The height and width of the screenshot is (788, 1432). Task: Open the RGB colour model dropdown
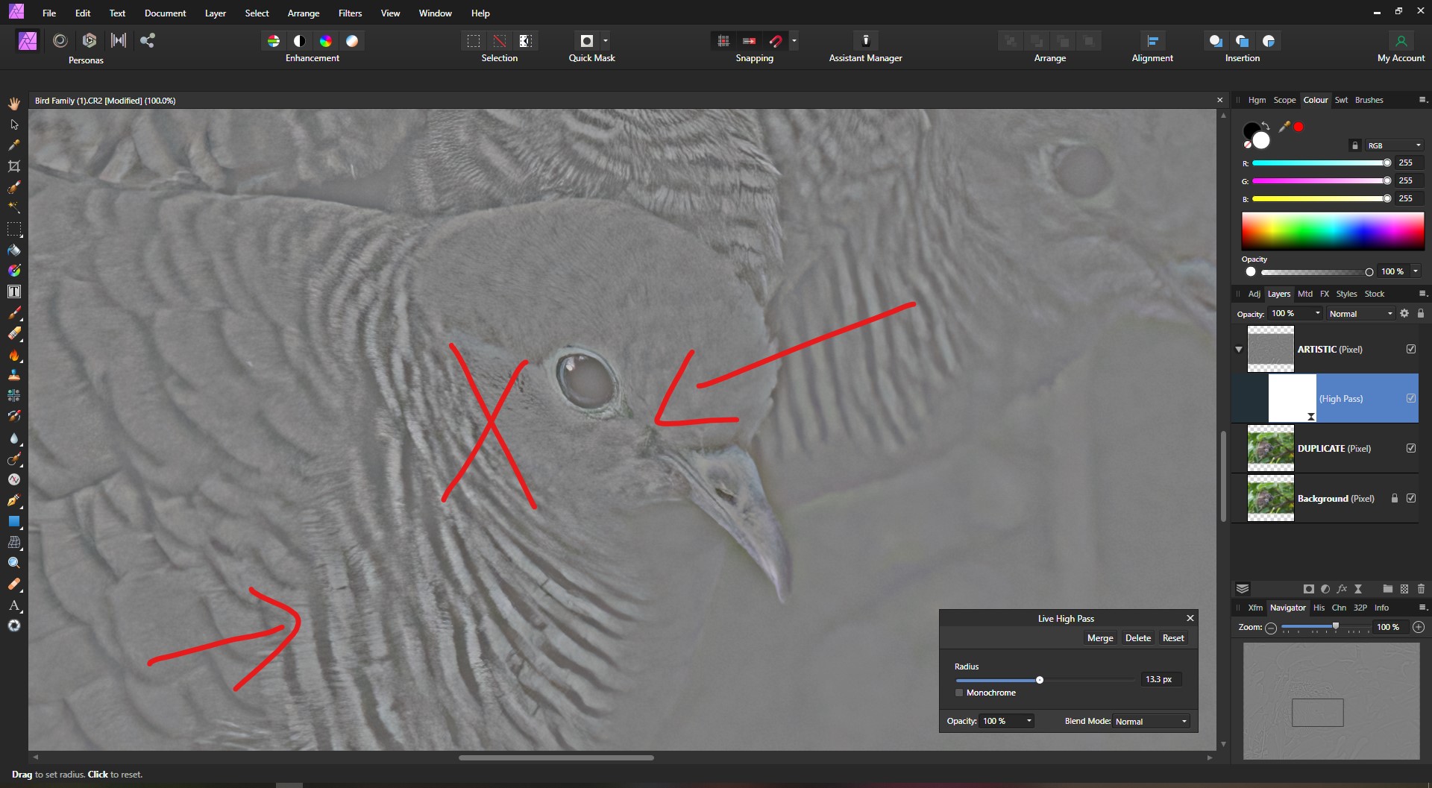coord(1393,145)
